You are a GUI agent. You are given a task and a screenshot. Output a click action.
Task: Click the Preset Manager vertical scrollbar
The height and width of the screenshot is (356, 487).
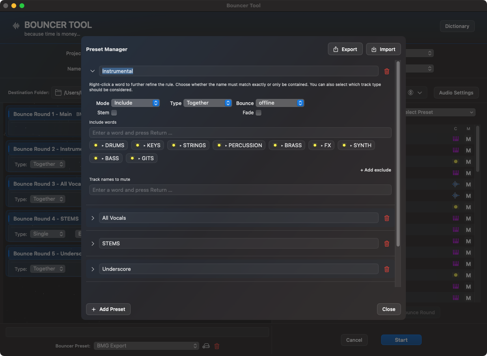398,154
